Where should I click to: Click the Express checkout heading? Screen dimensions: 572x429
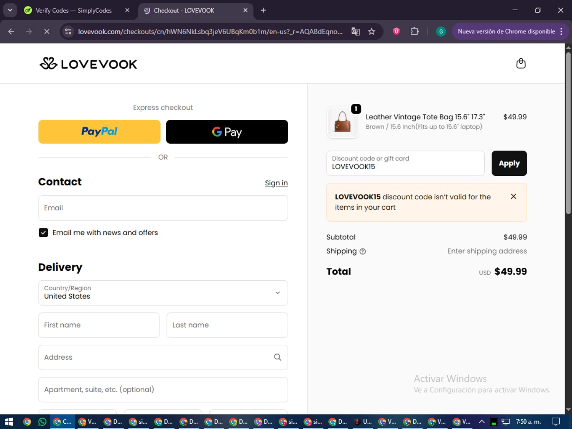(x=163, y=108)
